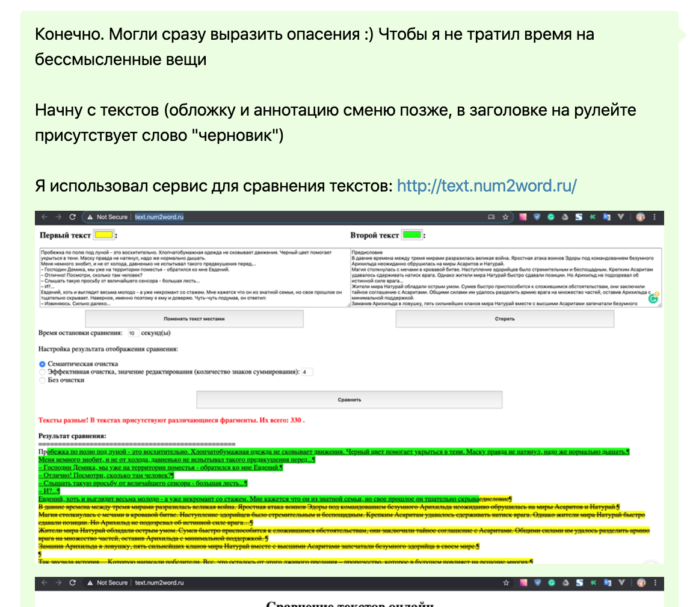Open the Chrome profile avatar menu
The height and width of the screenshot is (607, 693).
pyautogui.click(x=640, y=217)
